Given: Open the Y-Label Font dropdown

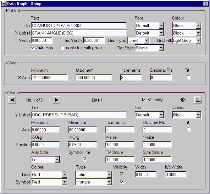Looking at the screenshot, I should [x=161, y=115].
